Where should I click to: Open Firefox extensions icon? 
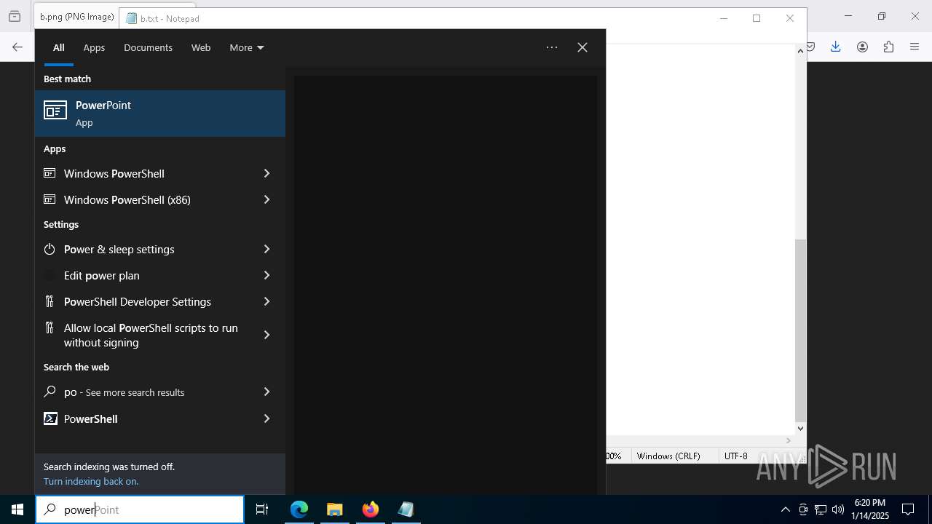click(x=888, y=47)
